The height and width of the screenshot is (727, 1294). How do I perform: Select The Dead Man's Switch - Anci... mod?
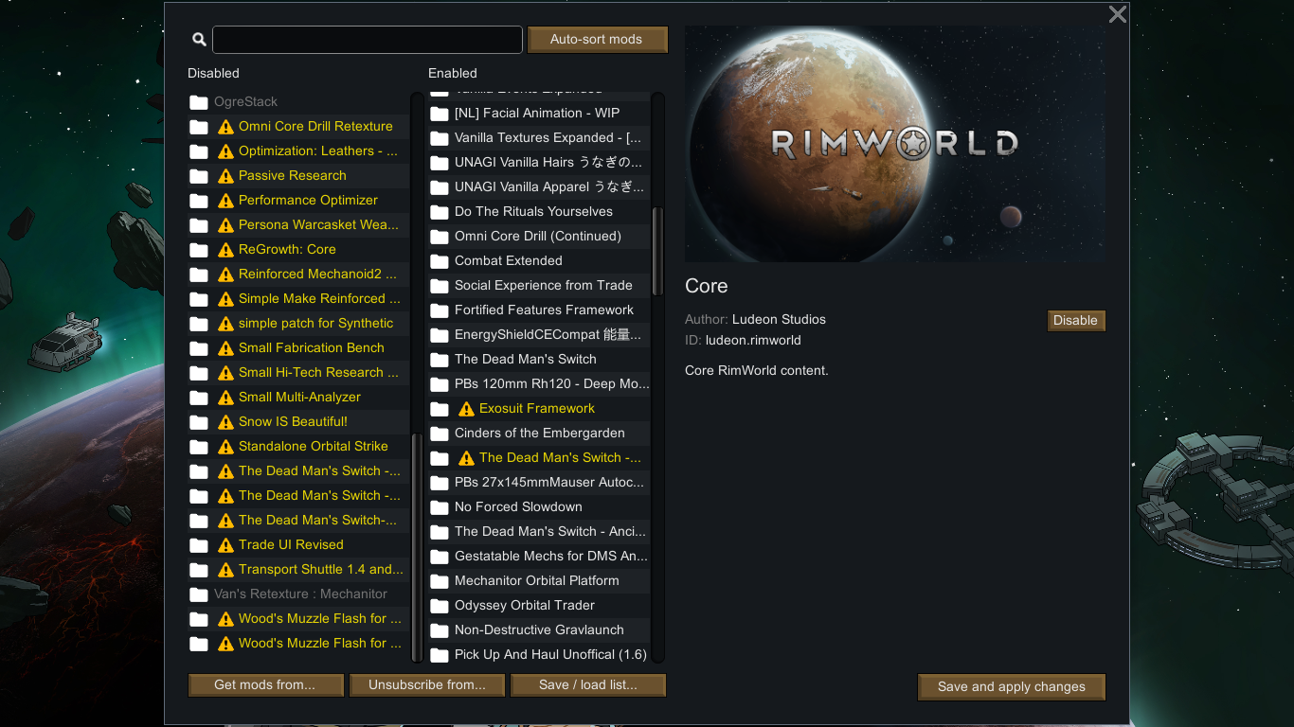click(539, 532)
